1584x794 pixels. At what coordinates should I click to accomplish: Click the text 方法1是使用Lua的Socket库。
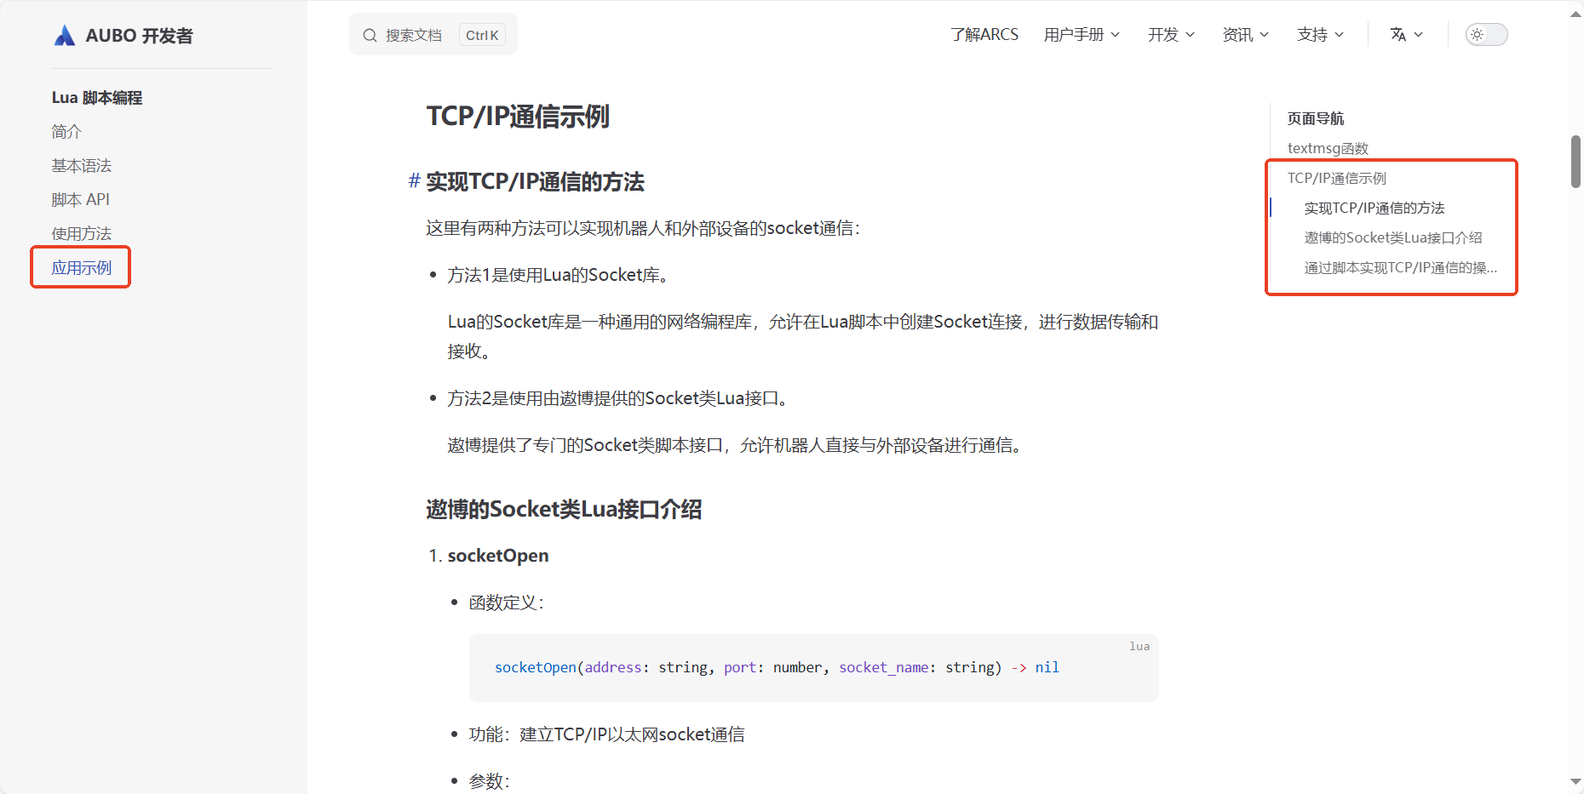[x=561, y=275]
